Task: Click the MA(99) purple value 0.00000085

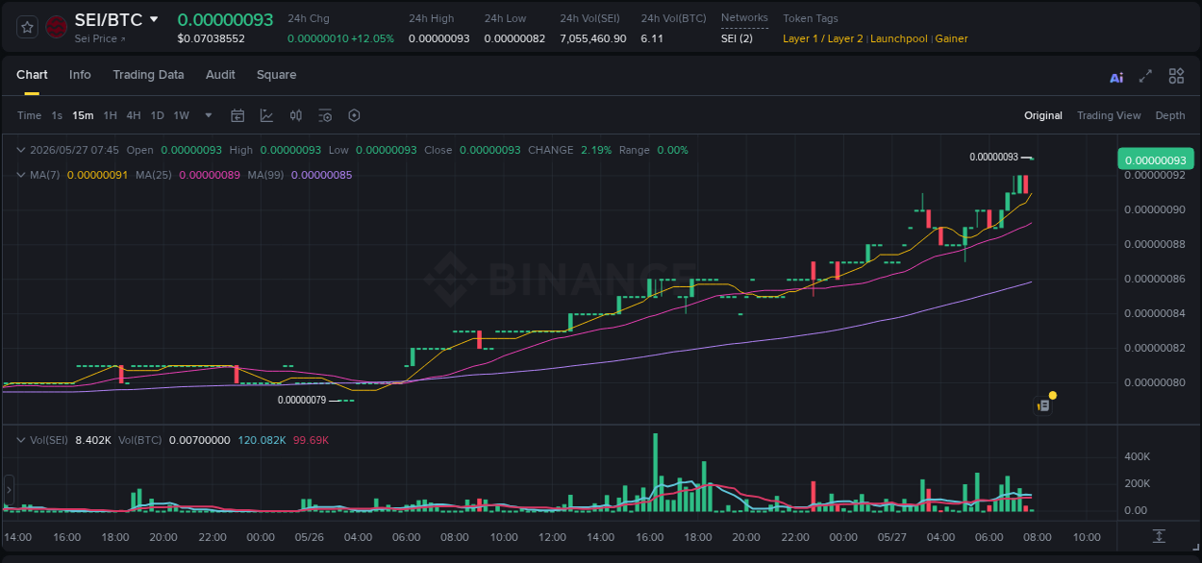Action: coord(321,175)
